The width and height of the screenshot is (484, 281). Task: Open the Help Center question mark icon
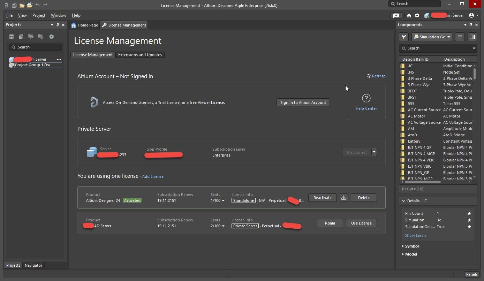click(366, 98)
